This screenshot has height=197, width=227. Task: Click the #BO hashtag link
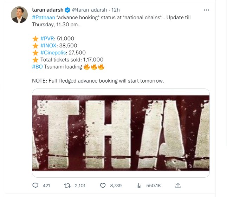pos(38,67)
